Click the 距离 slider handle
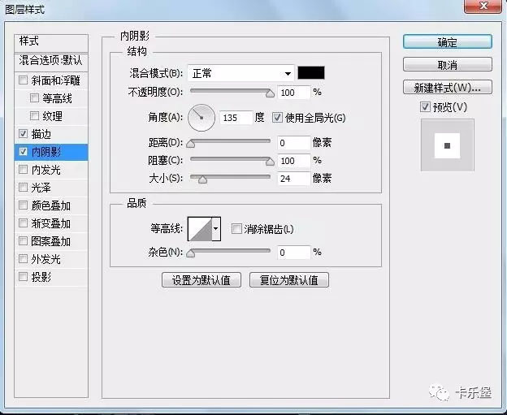This screenshot has width=507, height=415. point(191,144)
